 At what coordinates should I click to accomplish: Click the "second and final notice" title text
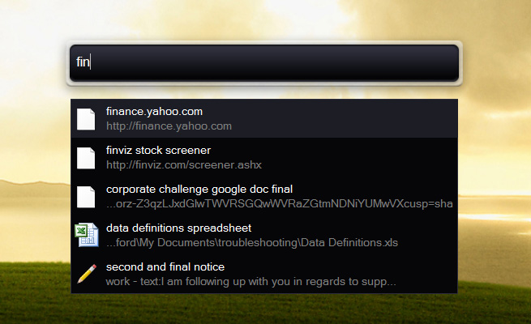[x=165, y=267]
